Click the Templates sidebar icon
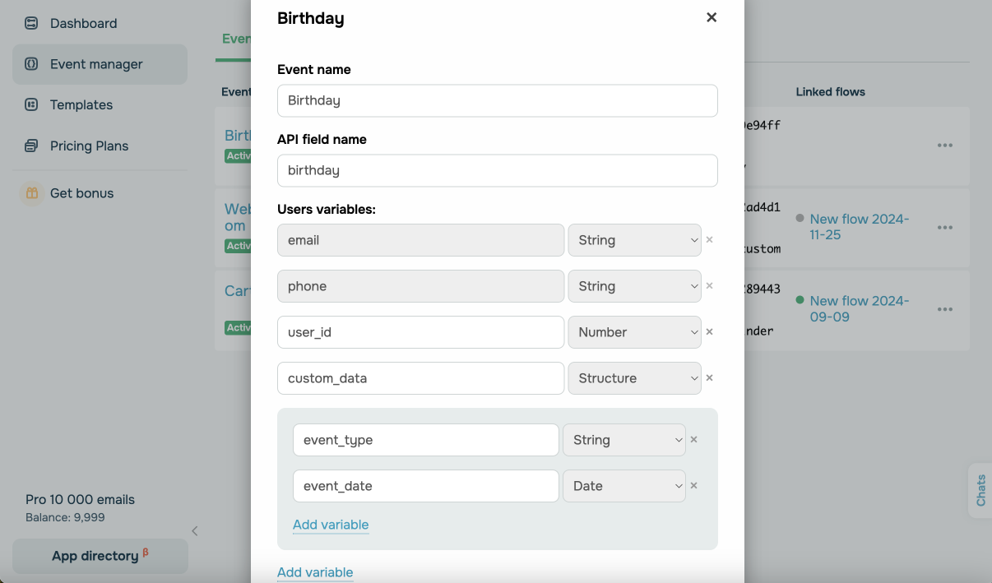 tap(31, 104)
